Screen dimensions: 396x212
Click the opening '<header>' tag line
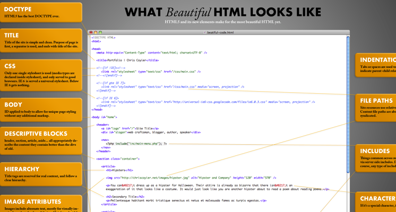(102, 125)
